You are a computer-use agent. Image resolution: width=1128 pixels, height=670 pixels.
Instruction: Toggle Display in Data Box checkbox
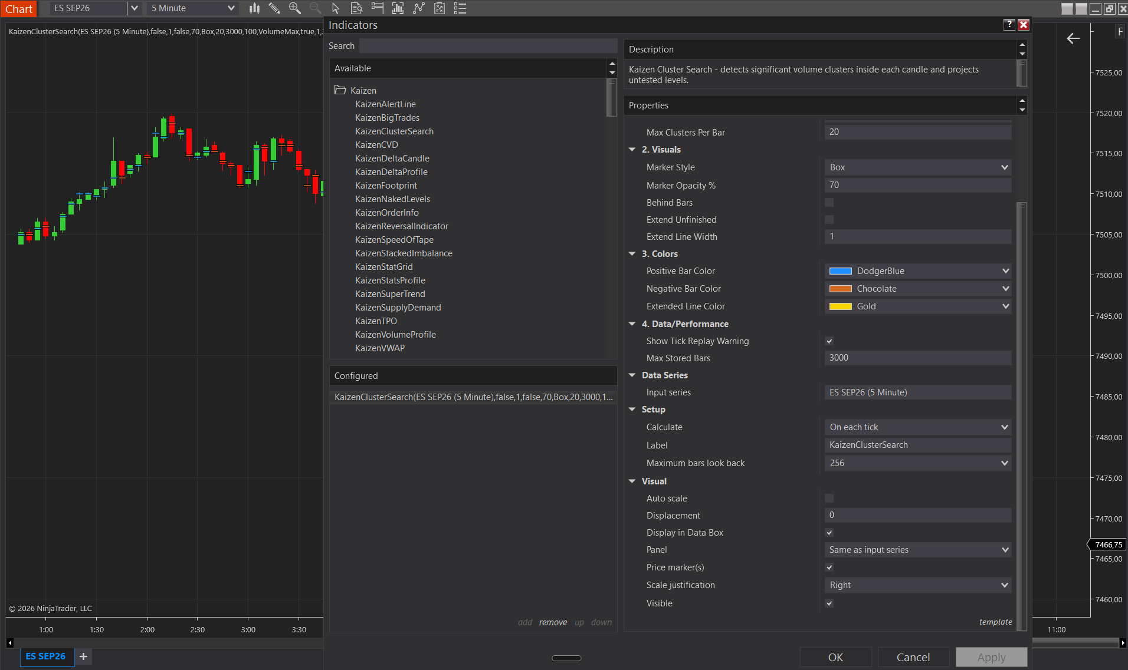pos(829,533)
